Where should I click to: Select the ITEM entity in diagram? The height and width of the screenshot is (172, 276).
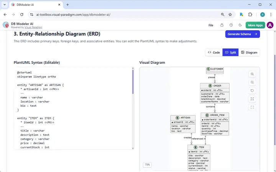tap(199, 157)
